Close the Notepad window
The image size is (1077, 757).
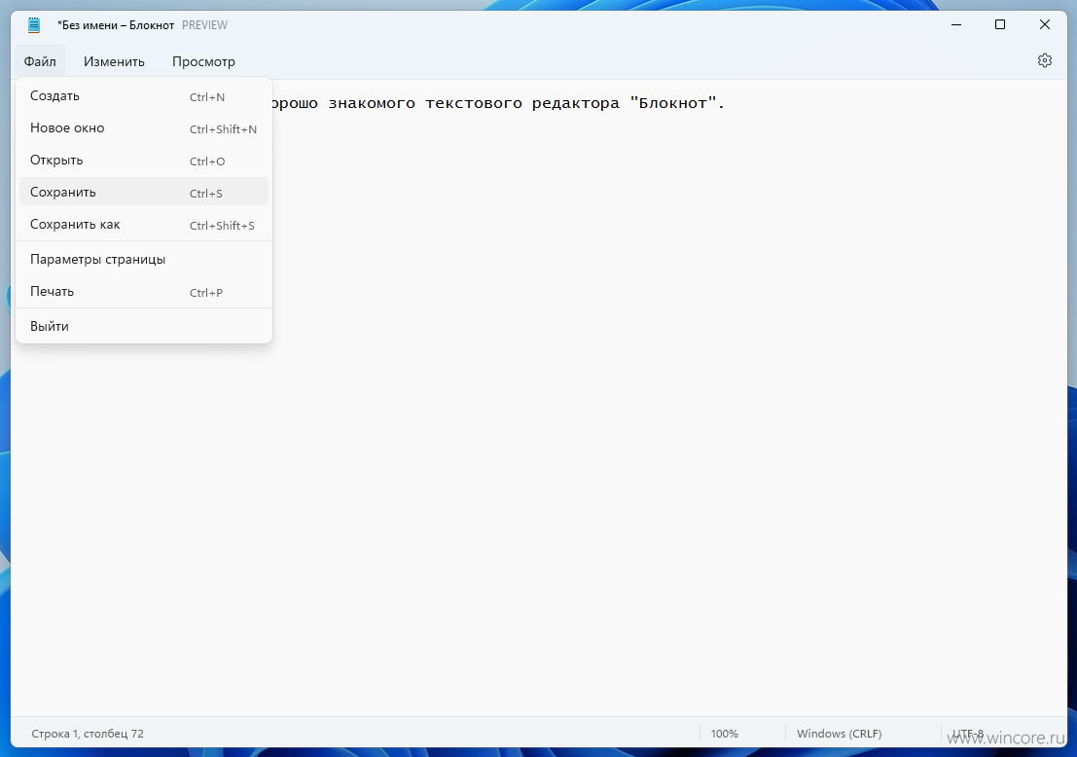[x=1045, y=24]
